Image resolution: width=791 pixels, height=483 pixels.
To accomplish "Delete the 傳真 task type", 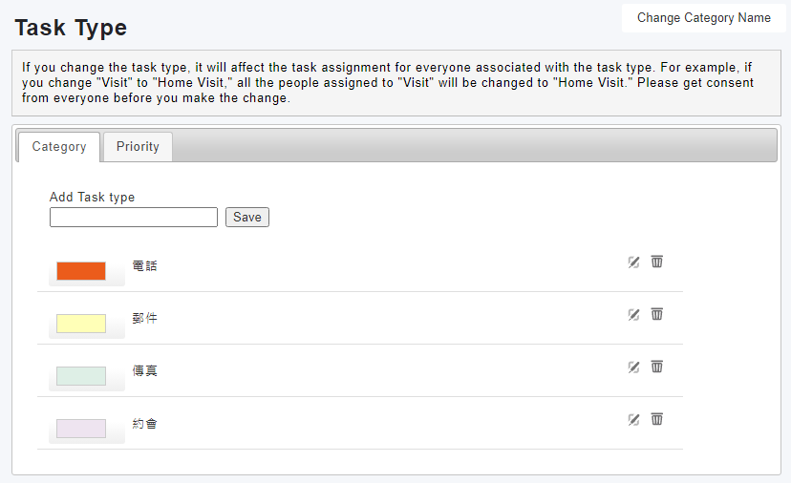I will (x=657, y=367).
